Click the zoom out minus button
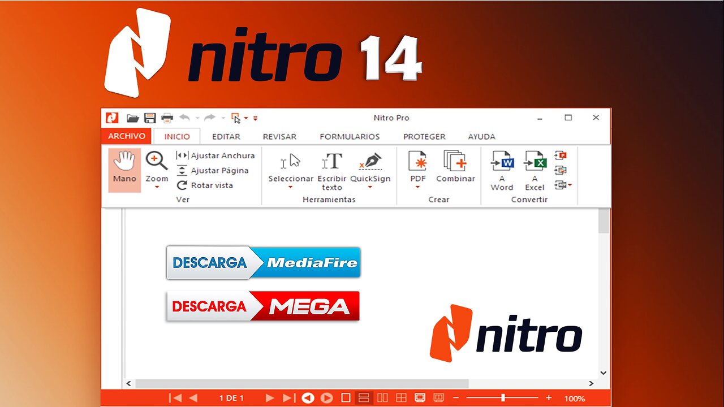724x407 pixels. click(456, 398)
